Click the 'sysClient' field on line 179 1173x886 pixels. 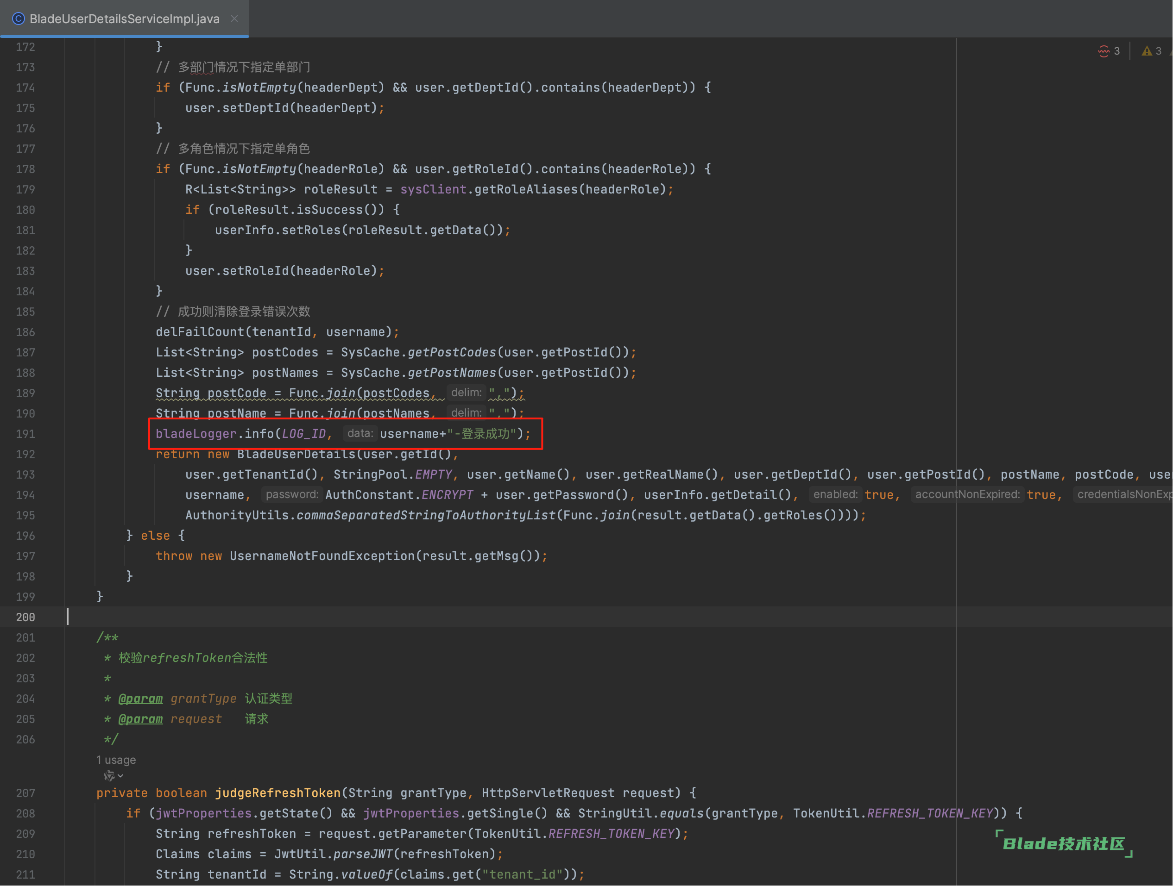(x=433, y=189)
